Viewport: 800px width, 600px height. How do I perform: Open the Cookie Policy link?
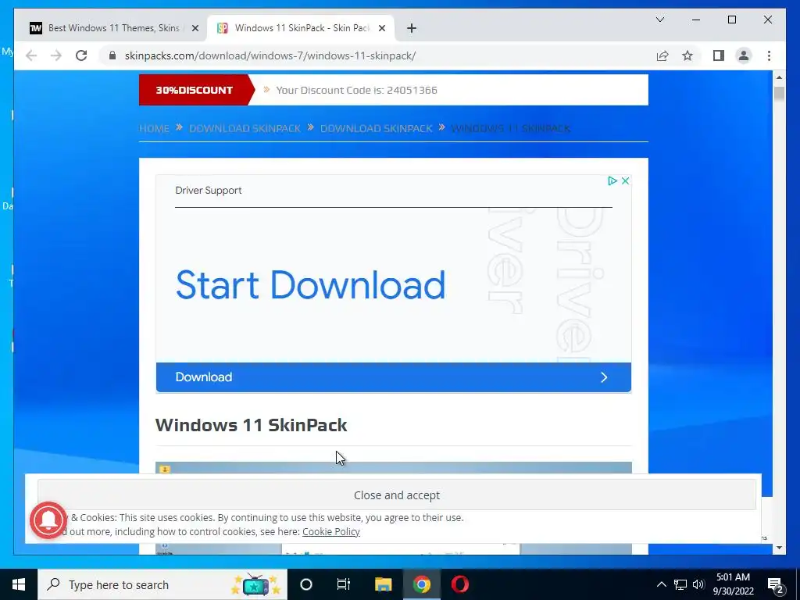click(331, 531)
